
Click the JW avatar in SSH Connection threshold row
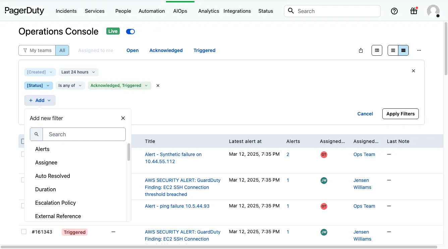coord(324,181)
